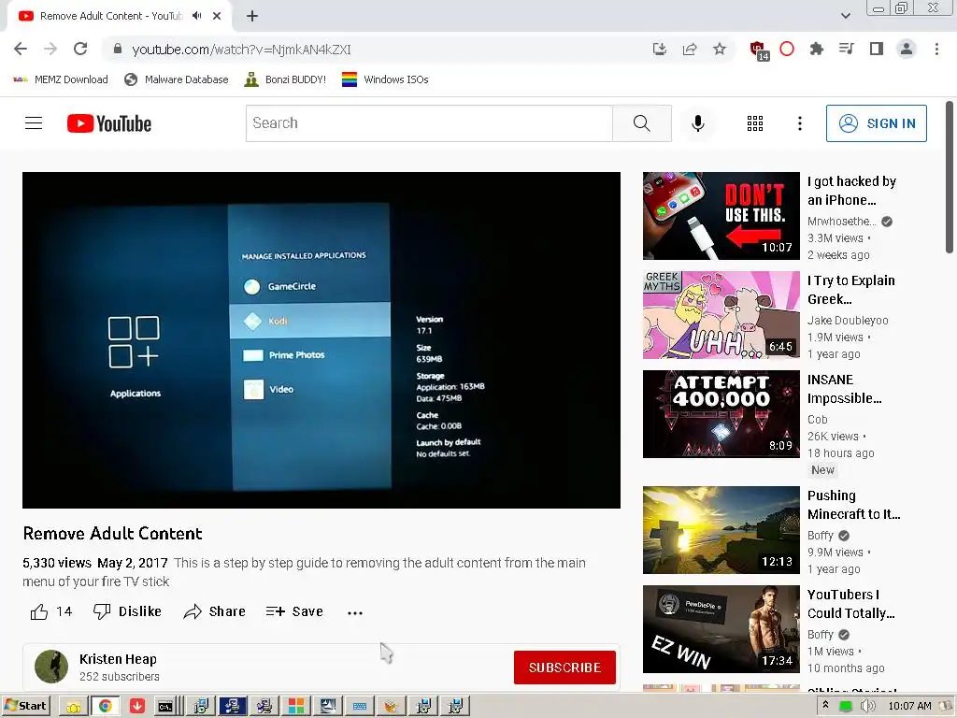Open the Windows Start menu
This screenshot has width=957, height=718.
pos(25,706)
